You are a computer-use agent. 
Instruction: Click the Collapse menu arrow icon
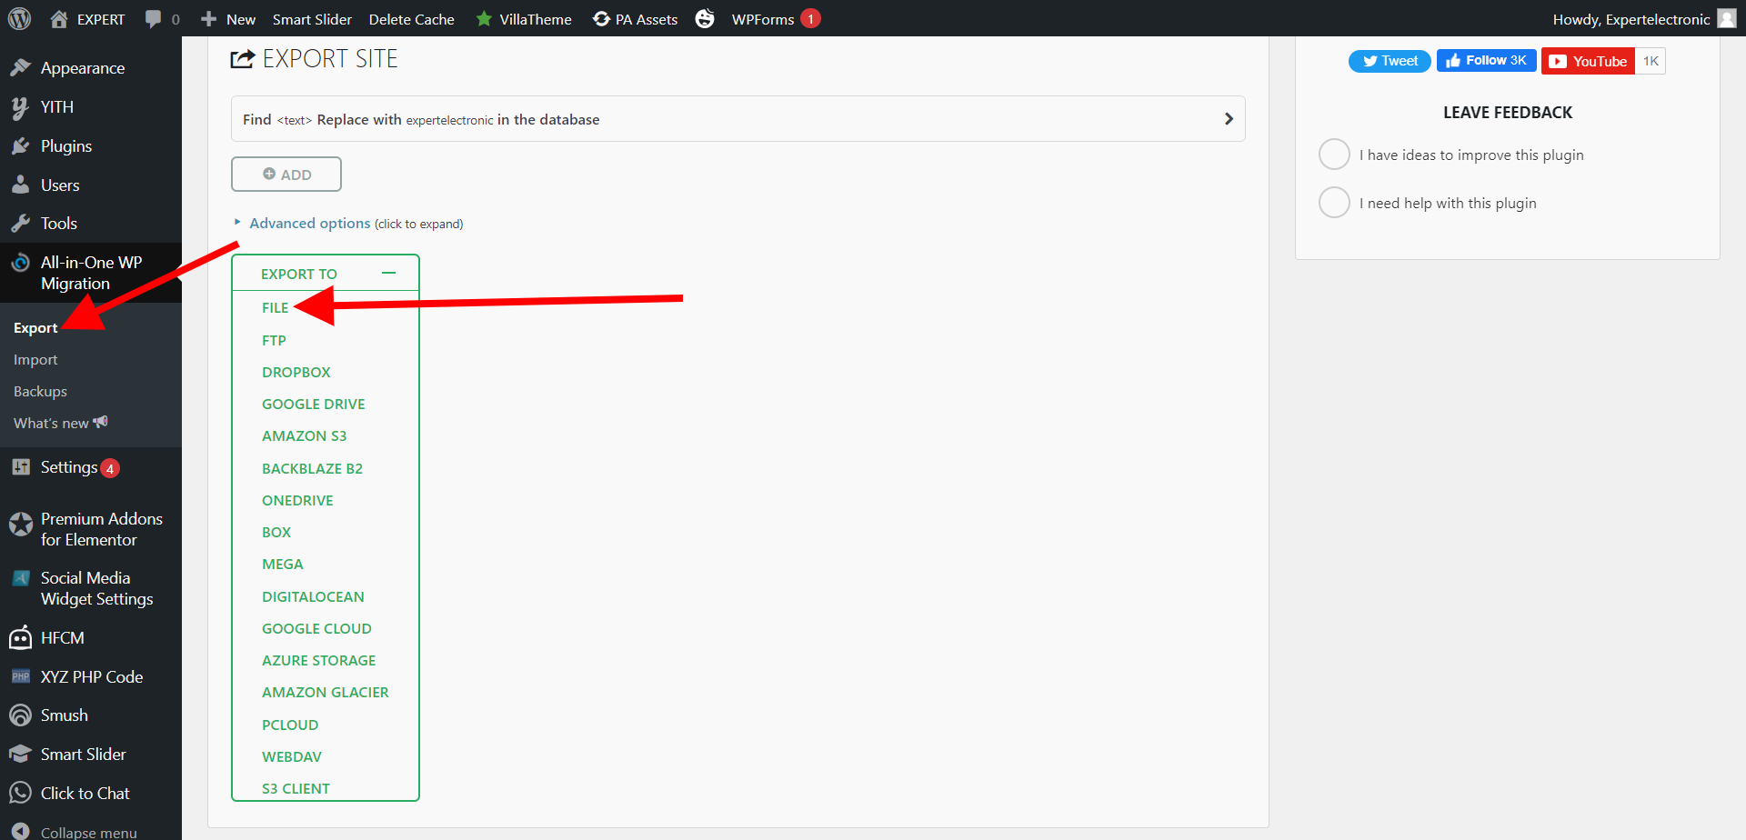20,831
